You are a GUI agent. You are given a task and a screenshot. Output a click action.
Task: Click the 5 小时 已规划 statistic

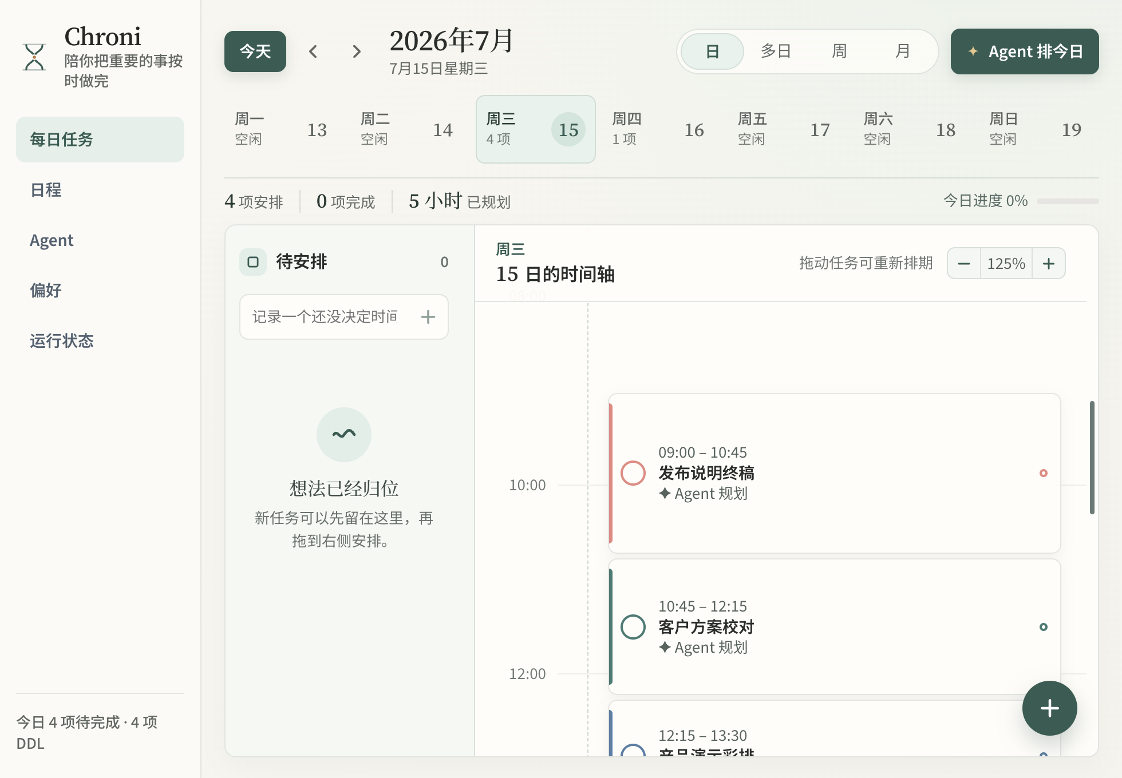click(x=460, y=201)
